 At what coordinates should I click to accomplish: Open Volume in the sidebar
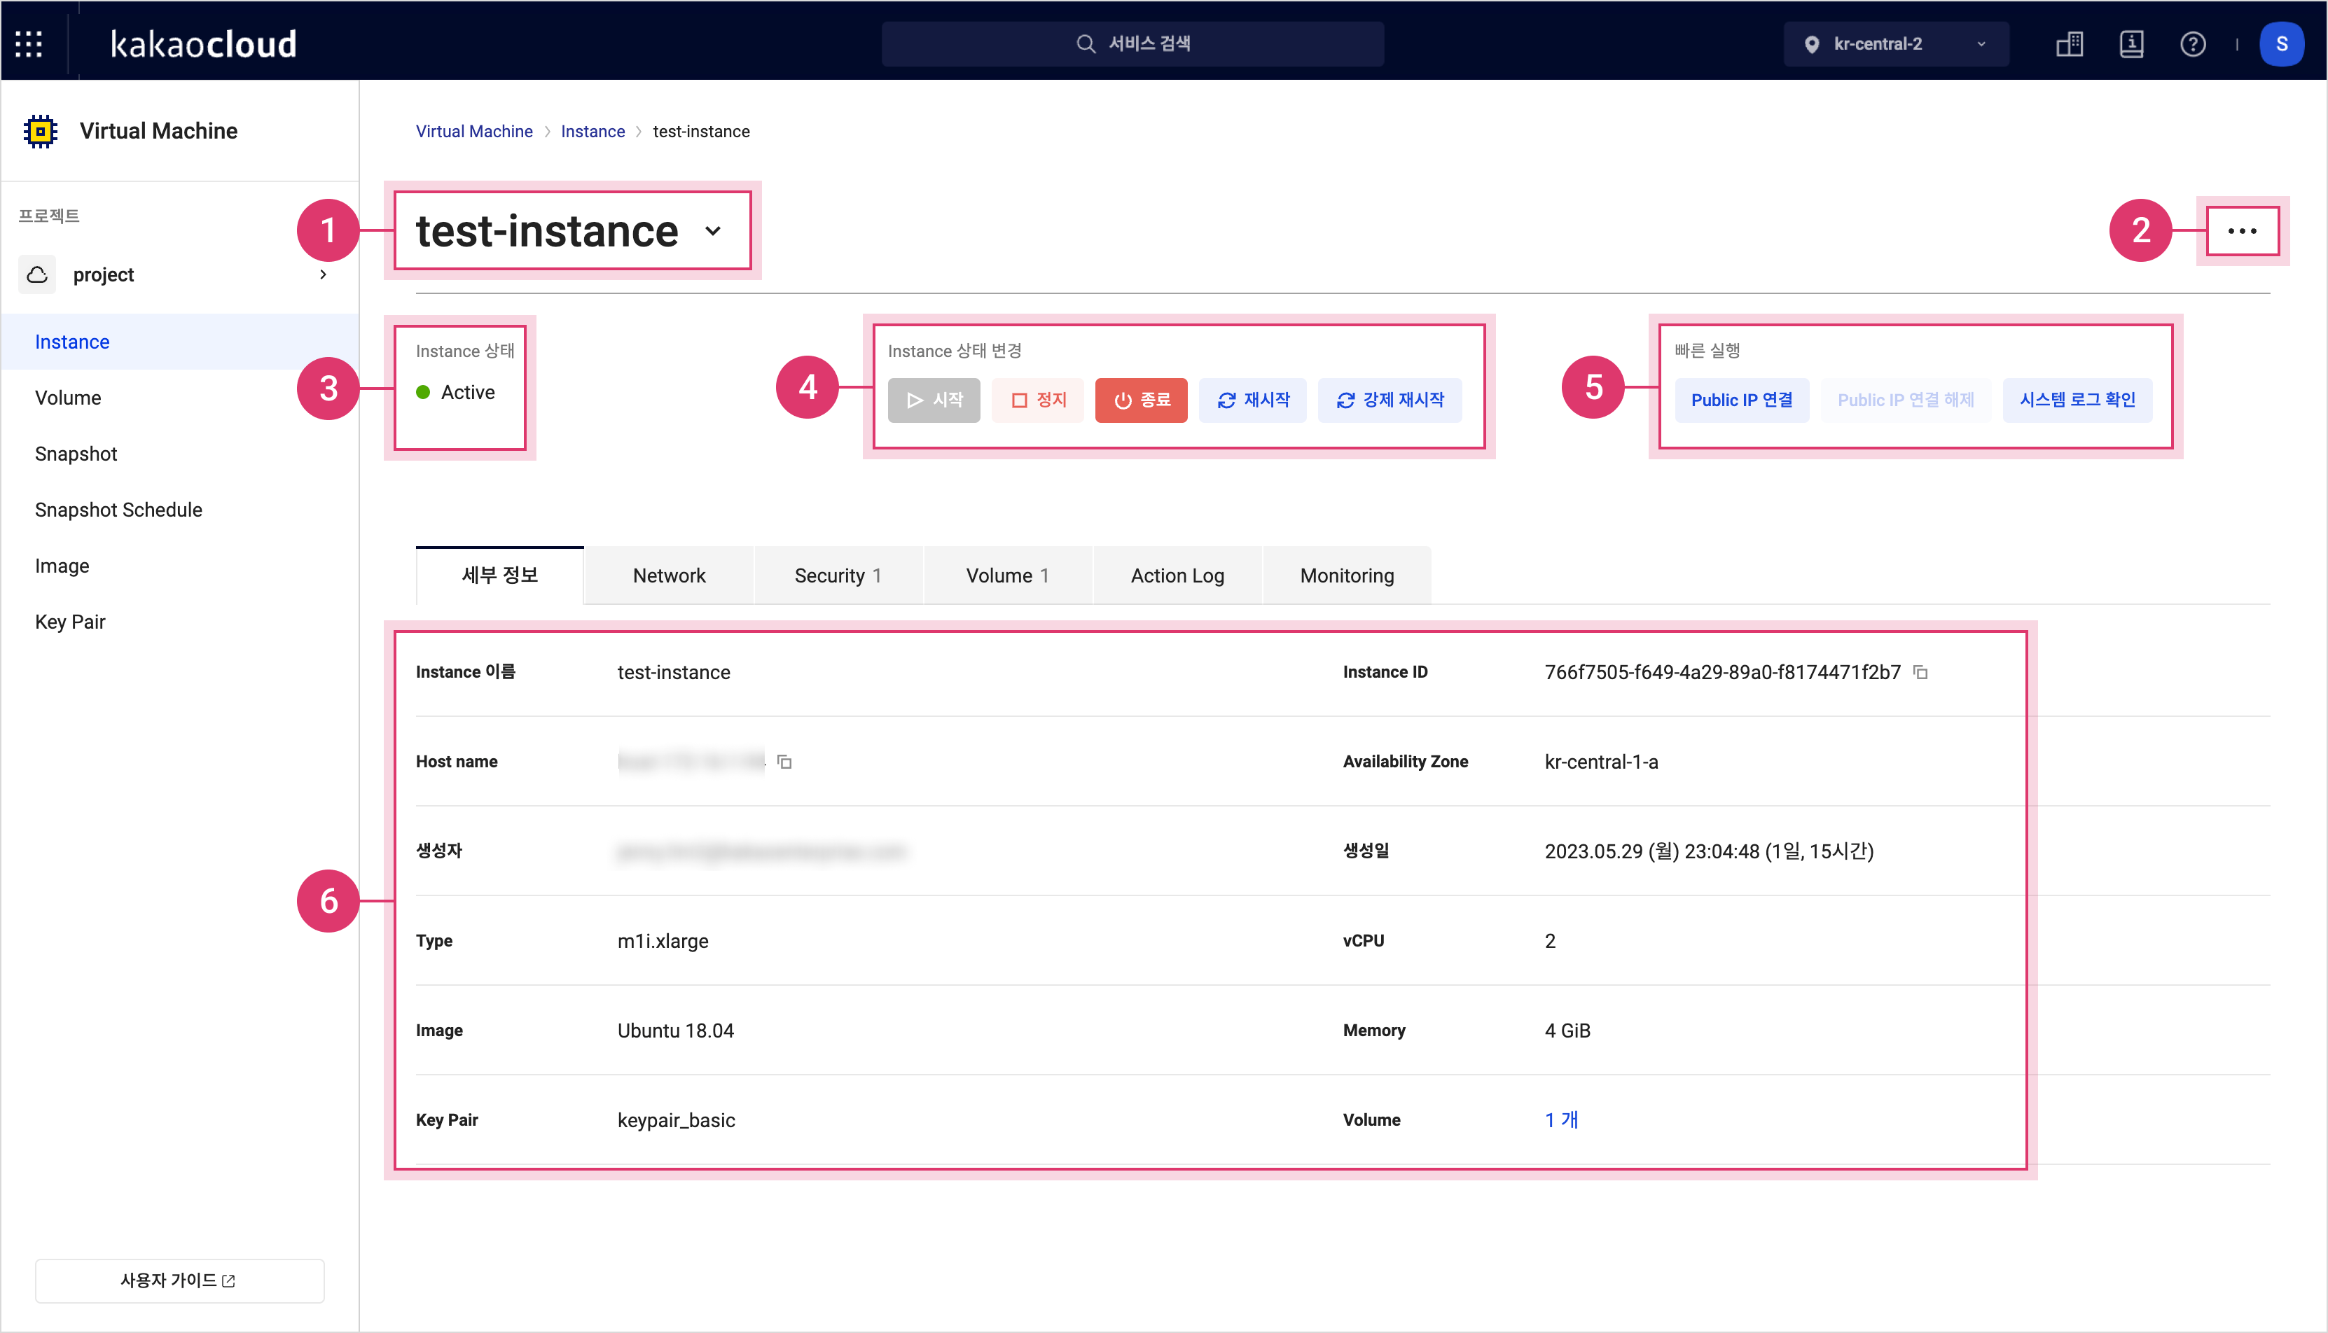(x=179, y=398)
